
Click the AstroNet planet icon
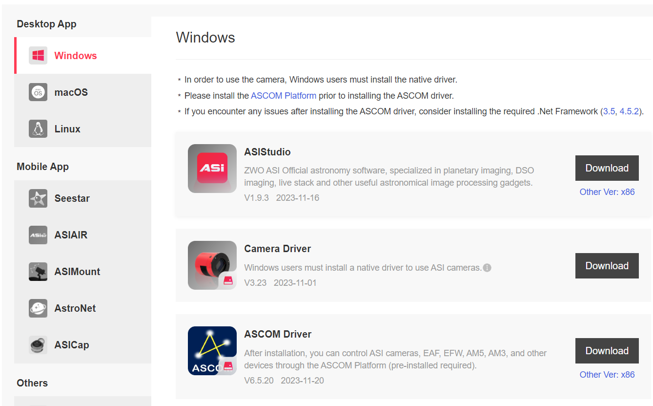[38, 308]
